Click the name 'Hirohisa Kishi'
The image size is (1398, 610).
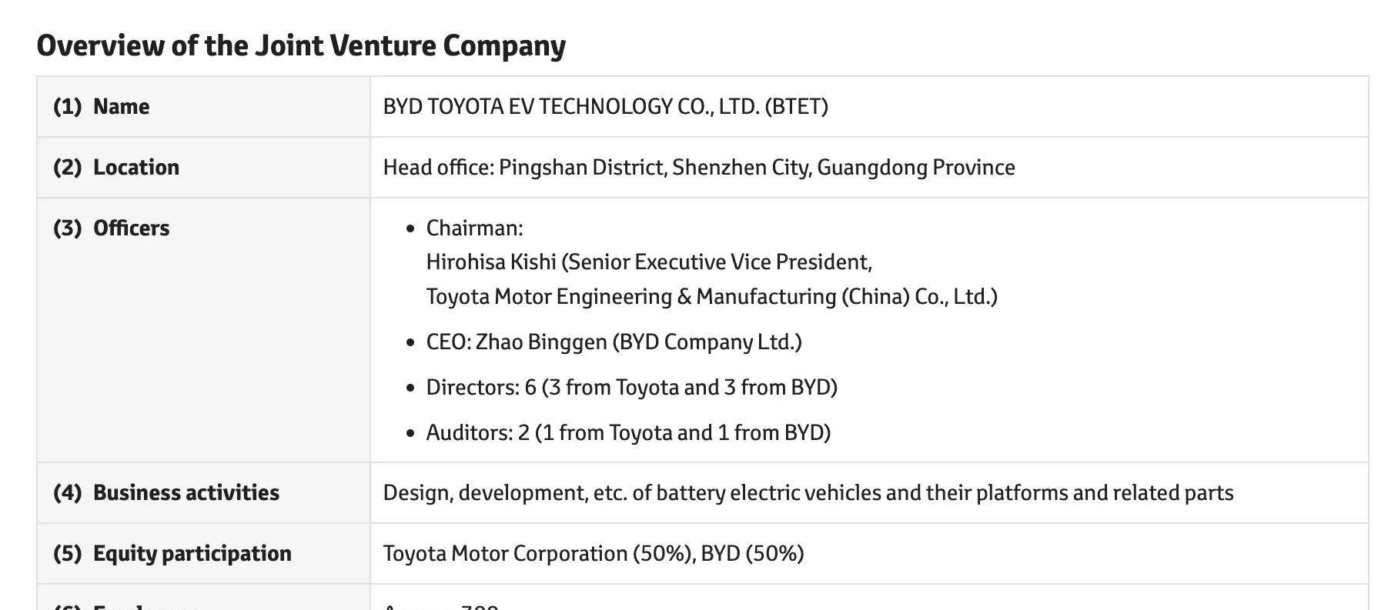click(491, 262)
